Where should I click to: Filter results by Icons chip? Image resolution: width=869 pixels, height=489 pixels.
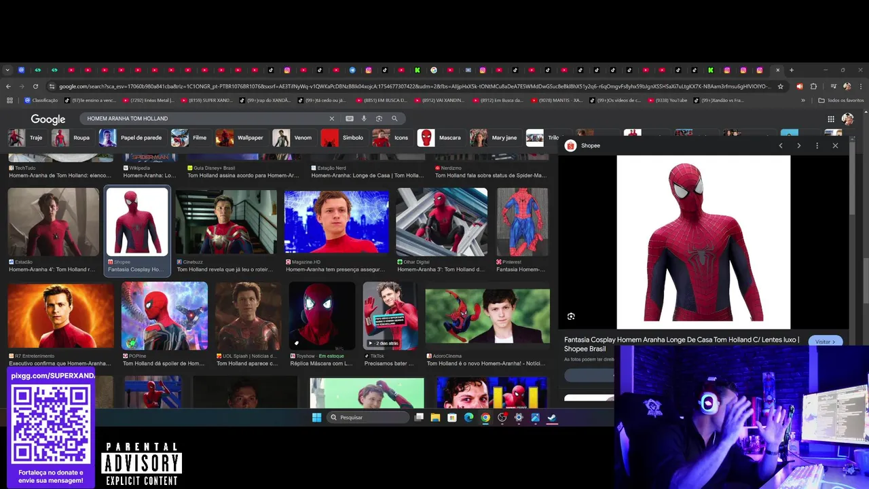392,138
